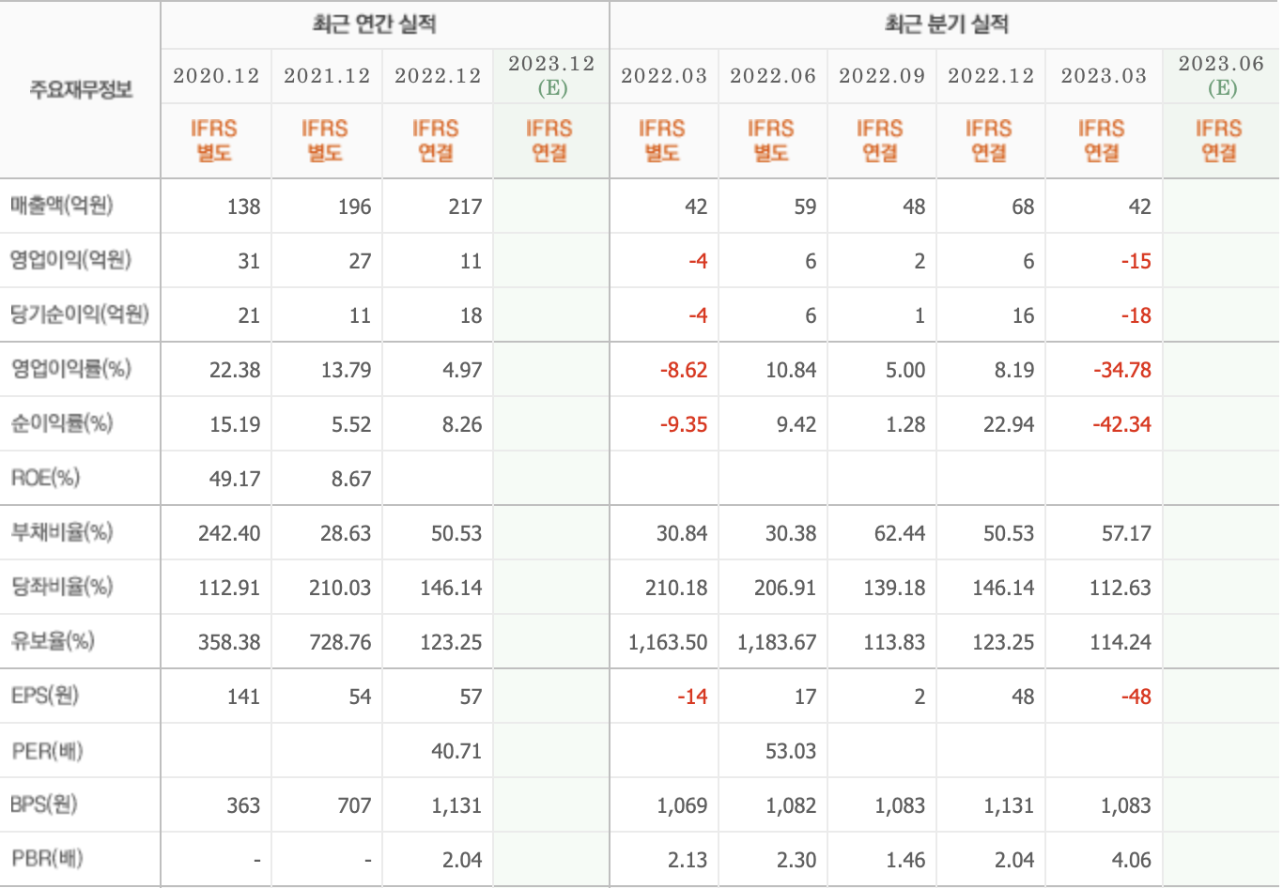This screenshot has height=888, width=1283.
Task: Click the 매출액 value 138 for 2020.12
Action: [x=243, y=207]
